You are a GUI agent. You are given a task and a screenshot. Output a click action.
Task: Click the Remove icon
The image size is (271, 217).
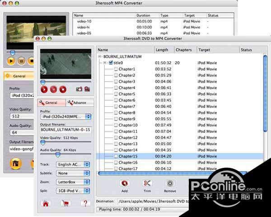point(170,183)
